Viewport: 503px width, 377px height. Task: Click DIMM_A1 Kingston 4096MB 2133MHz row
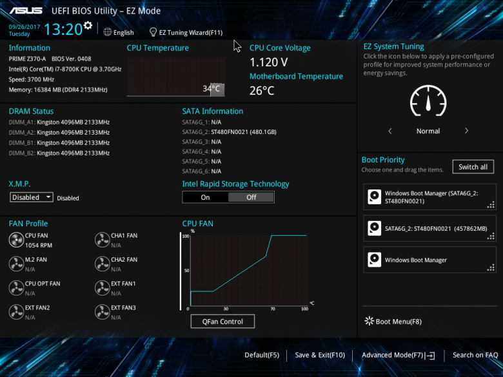(59, 122)
